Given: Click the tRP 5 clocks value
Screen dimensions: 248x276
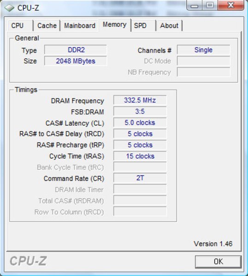Looking at the screenshot, I should (x=140, y=145).
